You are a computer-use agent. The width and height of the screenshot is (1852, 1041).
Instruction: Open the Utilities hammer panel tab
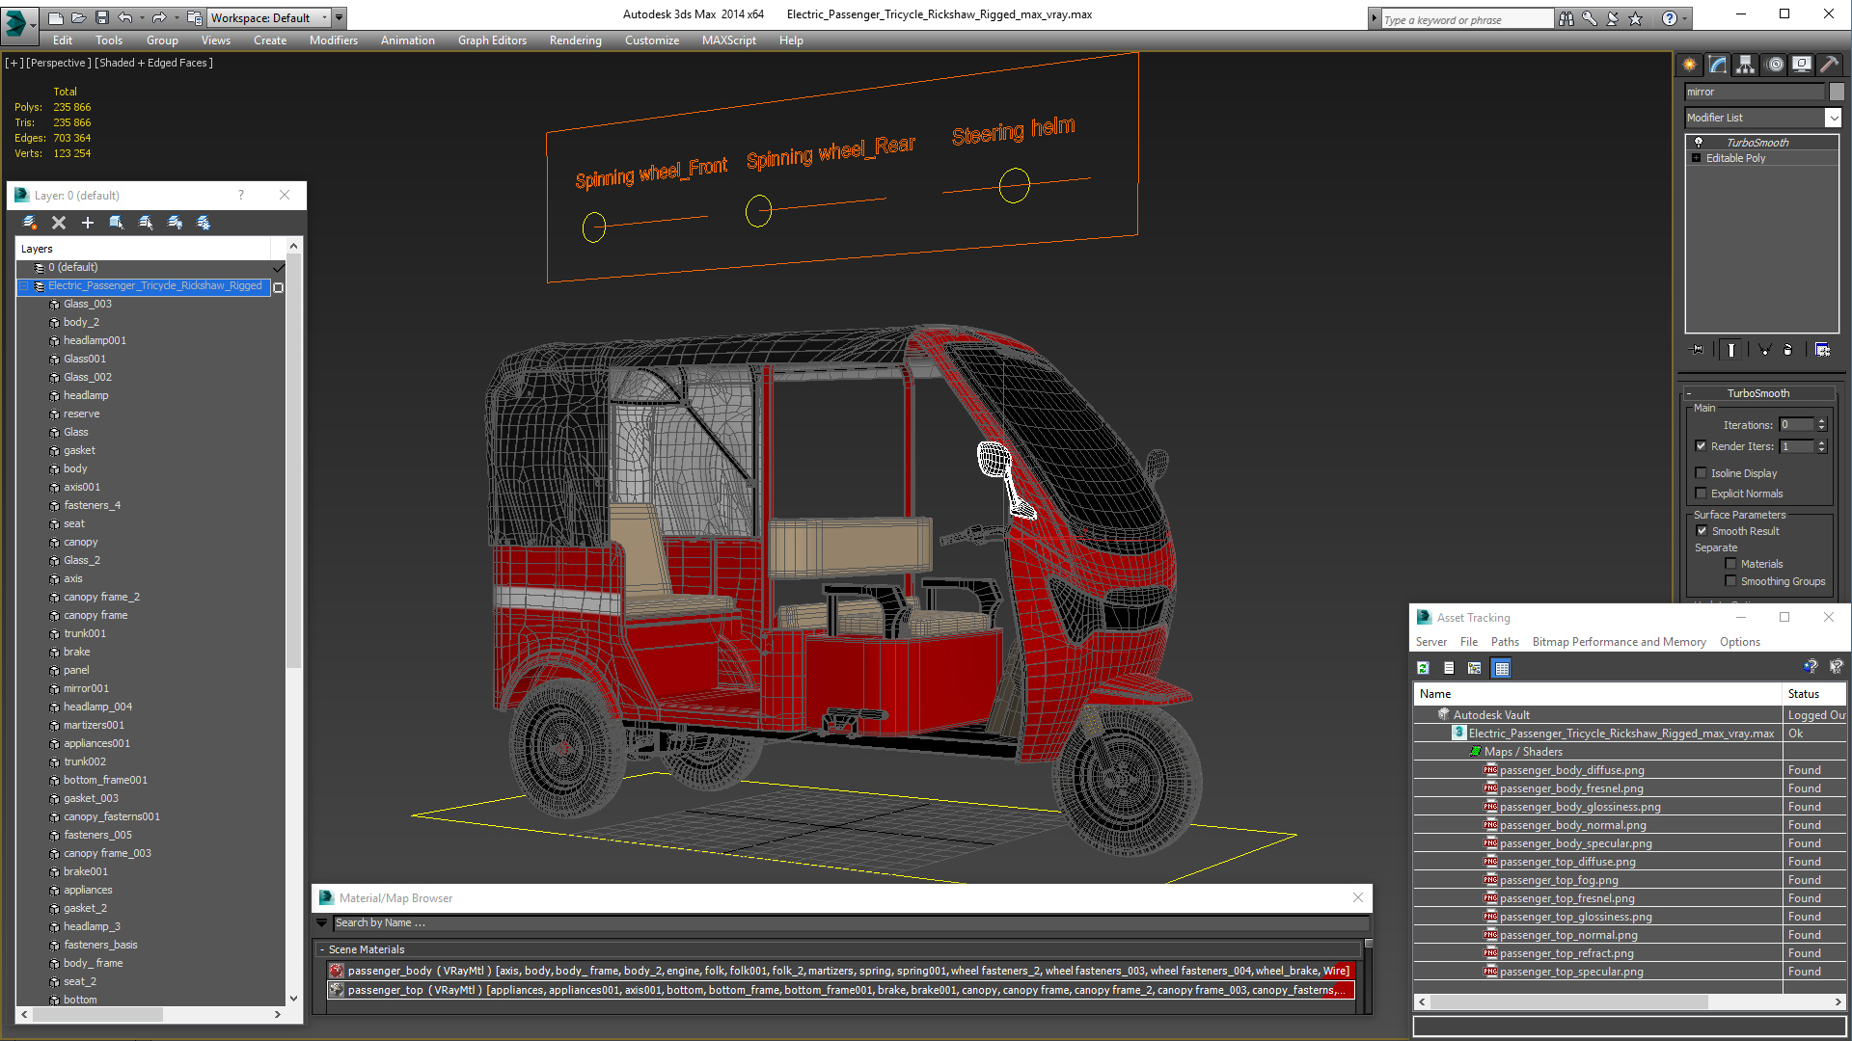click(1829, 65)
